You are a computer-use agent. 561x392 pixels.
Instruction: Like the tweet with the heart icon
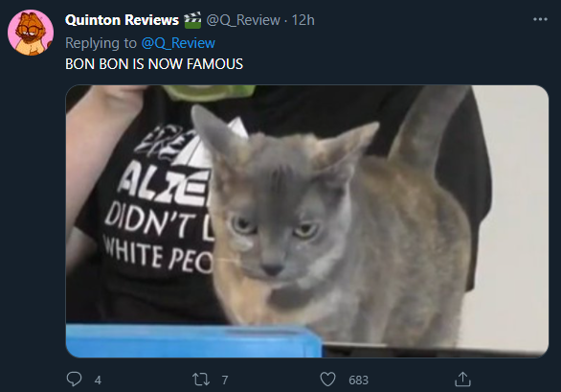tap(327, 380)
